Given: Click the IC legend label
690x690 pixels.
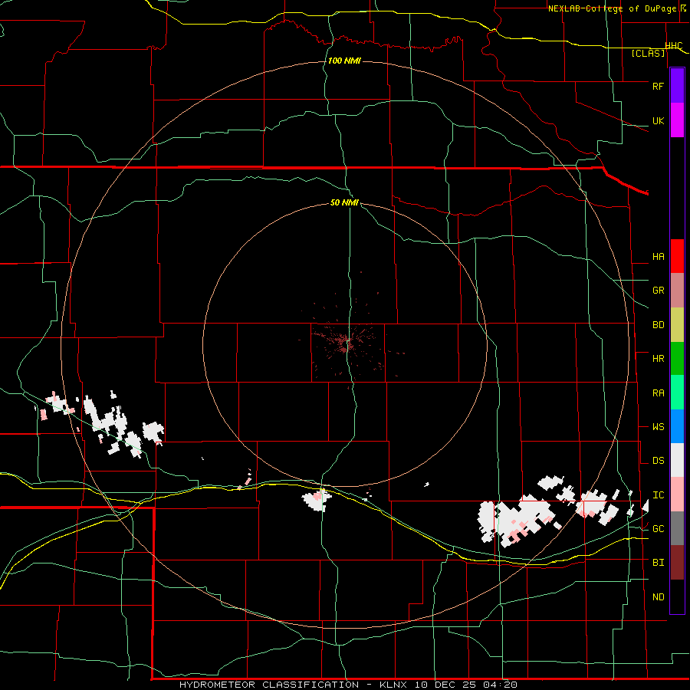Looking at the screenshot, I should [658, 495].
